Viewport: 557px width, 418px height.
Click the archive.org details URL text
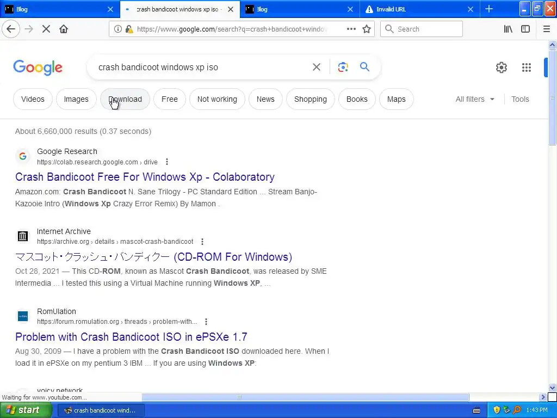[115, 242]
